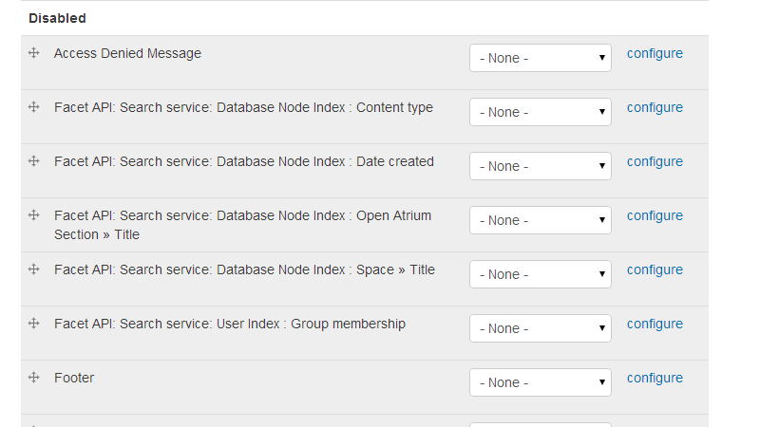Click drag handle beside Date created facet
Screen dimensions: 760x427
33,162
